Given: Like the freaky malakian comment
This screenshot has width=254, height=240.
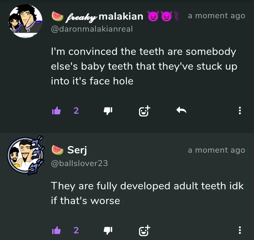Looking at the screenshot, I should 56,111.
